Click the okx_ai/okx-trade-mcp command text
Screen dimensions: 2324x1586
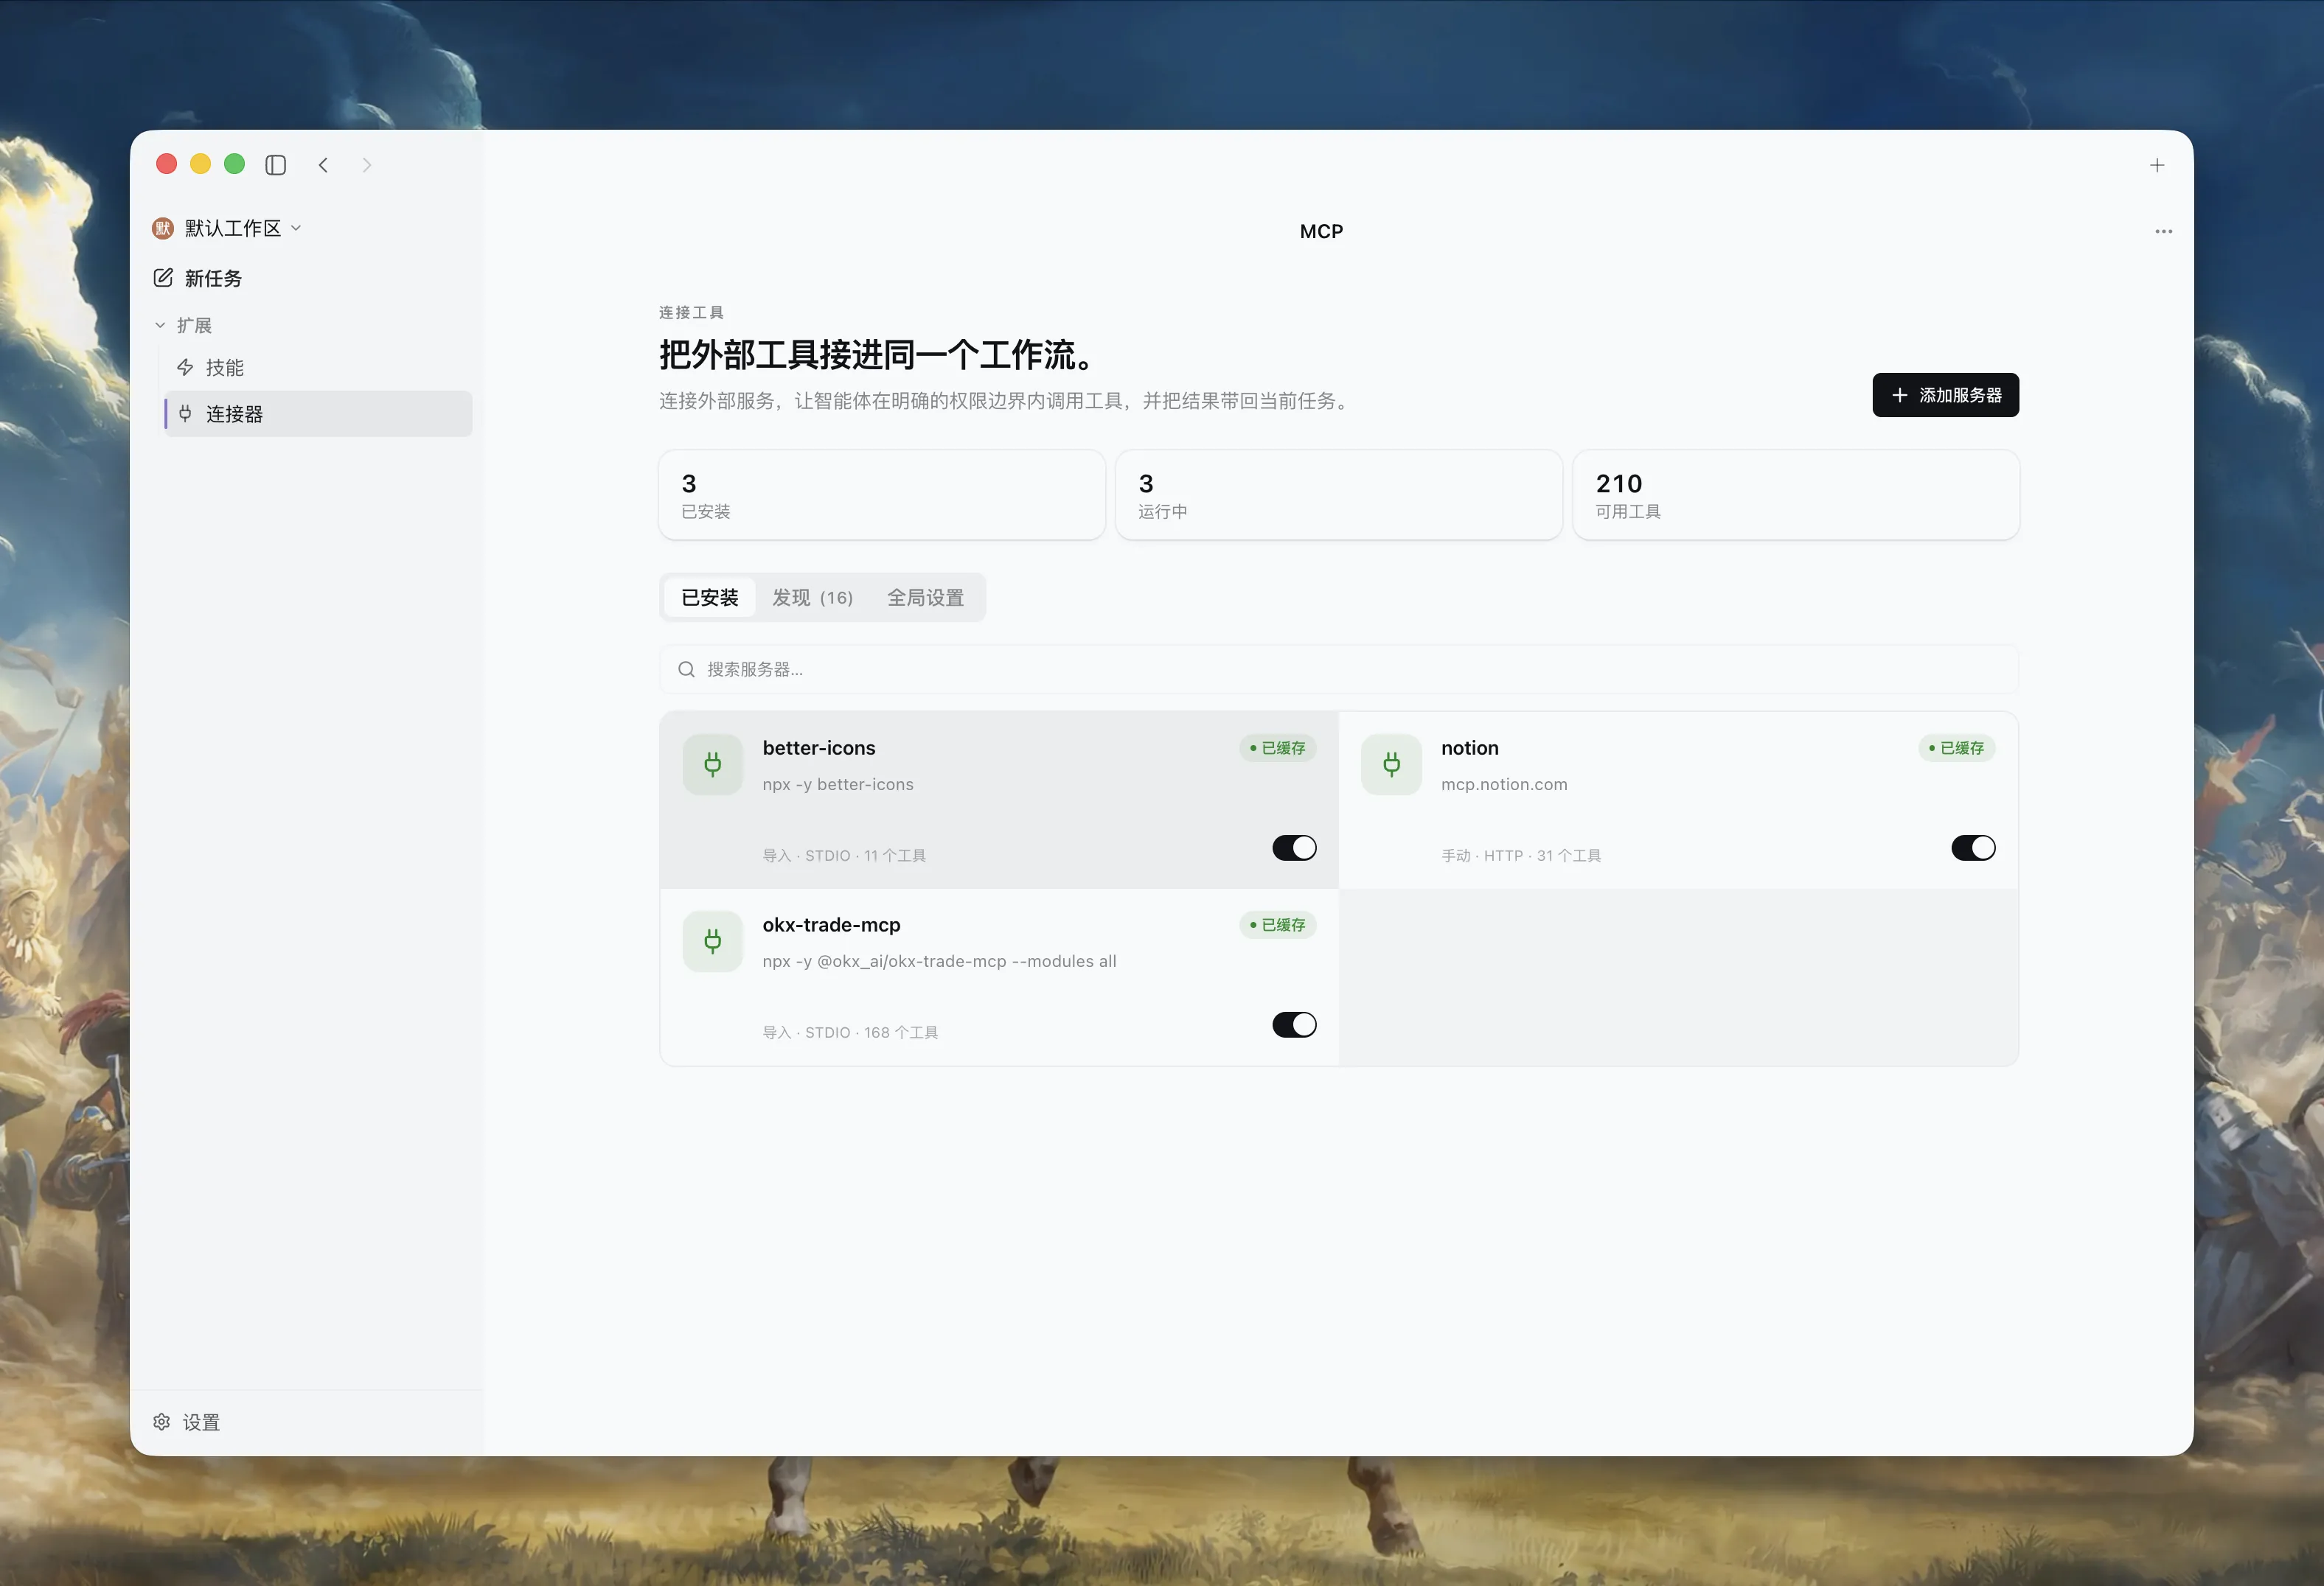coord(939,961)
